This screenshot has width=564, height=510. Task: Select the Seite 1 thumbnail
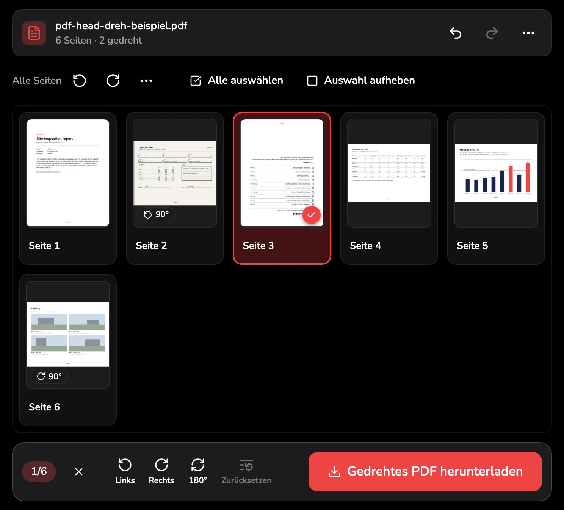[68, 173]
